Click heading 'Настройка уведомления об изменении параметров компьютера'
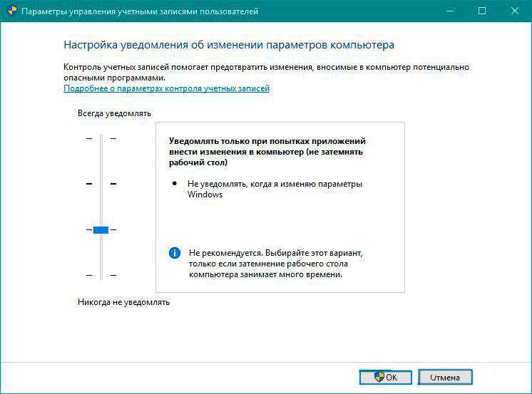 (229, 45)
